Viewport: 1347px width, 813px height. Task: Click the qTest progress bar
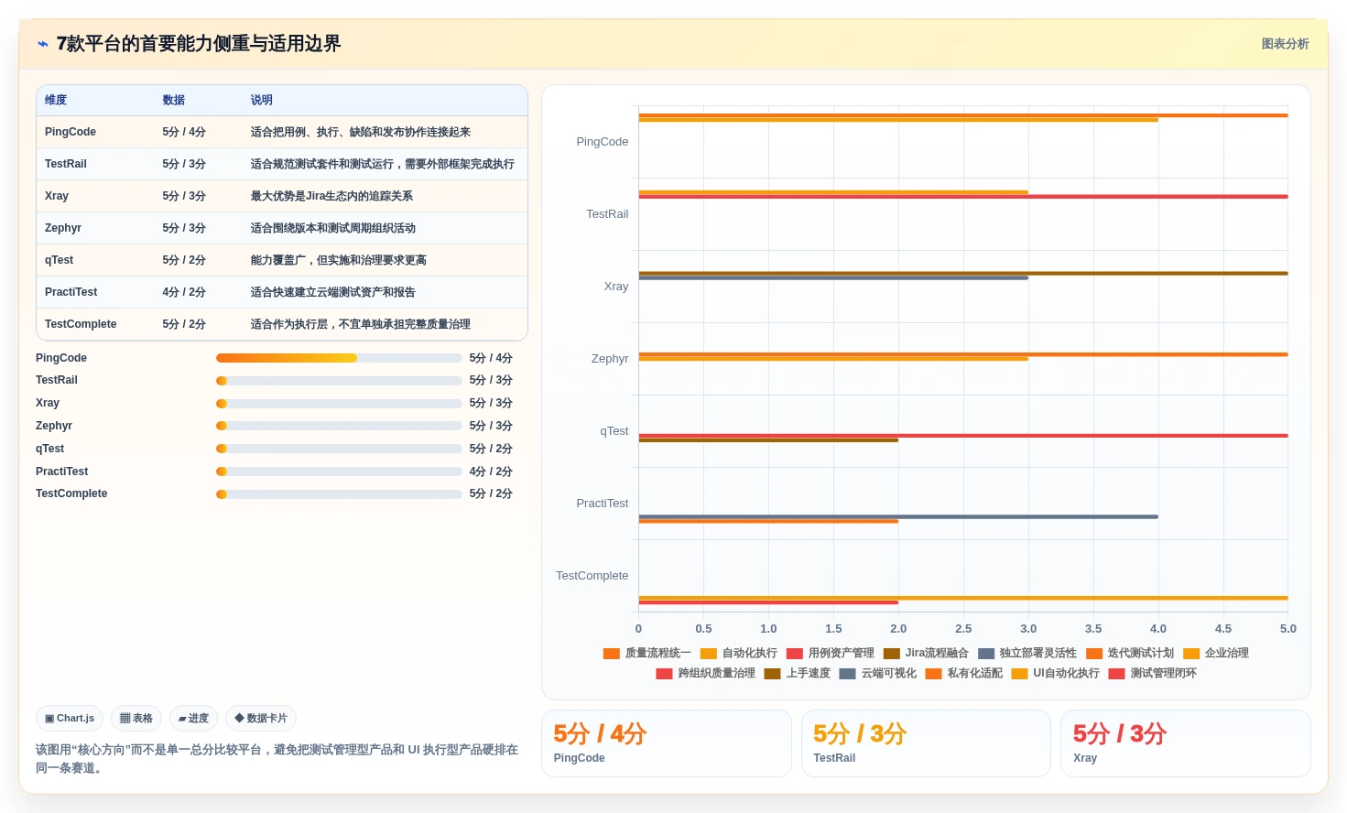pos(339,449)
